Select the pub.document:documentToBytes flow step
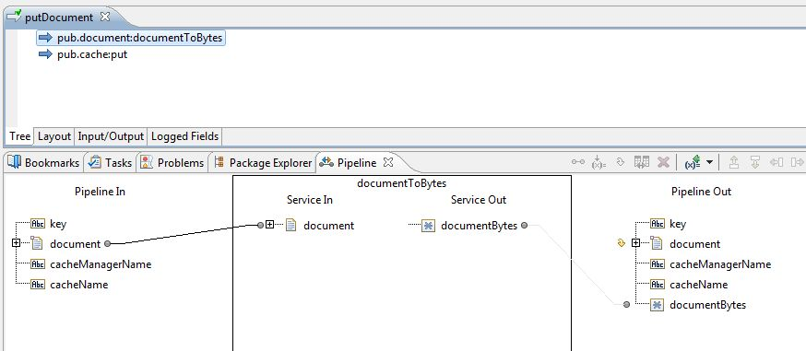 pos(131,38)
